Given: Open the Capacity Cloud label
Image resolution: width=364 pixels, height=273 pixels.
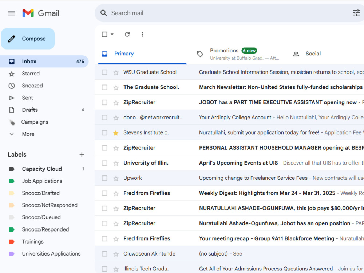Looking at the screenshot, I should click(x=42, y=169).
